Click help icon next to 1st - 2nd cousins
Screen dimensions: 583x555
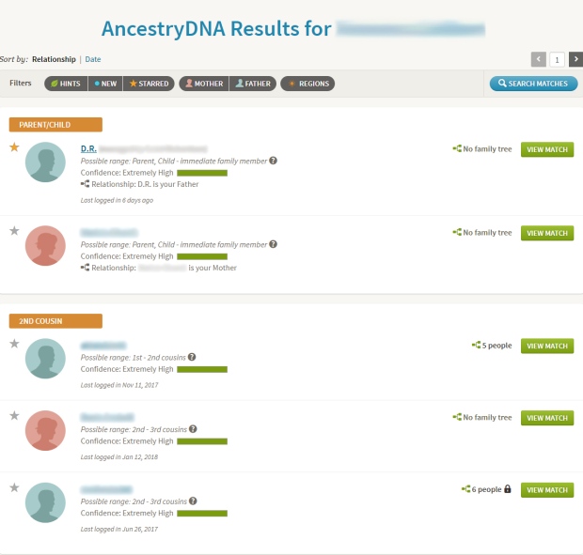coord(192,357)
